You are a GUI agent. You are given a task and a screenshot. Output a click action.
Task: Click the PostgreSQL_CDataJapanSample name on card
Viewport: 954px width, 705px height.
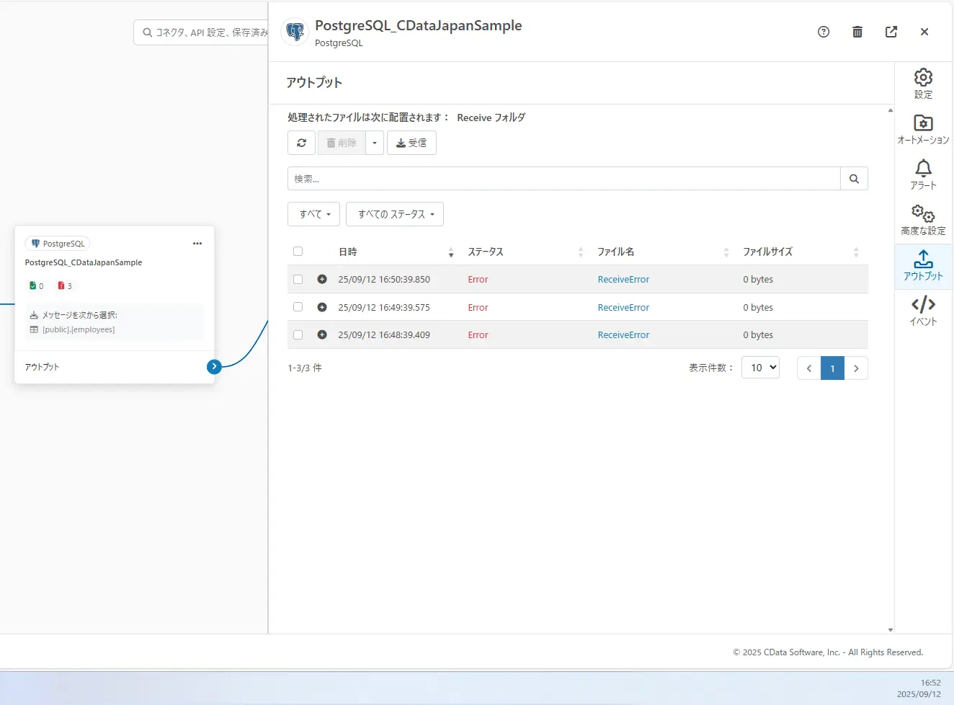tap(84, 262)
